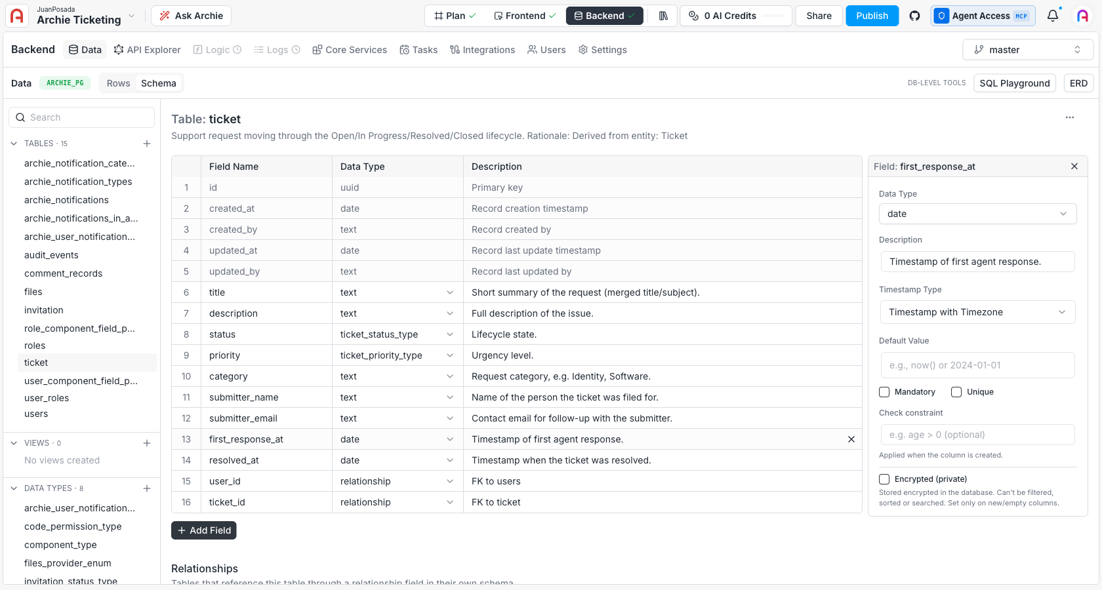Open the library books icon in top bar
Viewport: 1102px width, 590px height.
(x=663, y=16)
